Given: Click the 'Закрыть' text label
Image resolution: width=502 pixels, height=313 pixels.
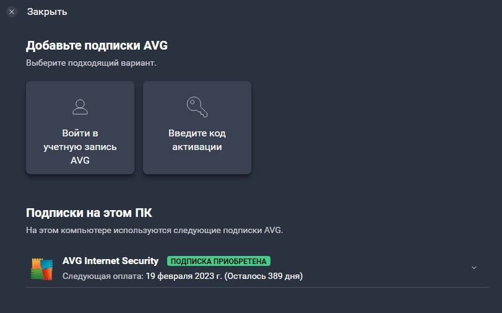Looking at the screenshot, I should click(x=47, y=12).
